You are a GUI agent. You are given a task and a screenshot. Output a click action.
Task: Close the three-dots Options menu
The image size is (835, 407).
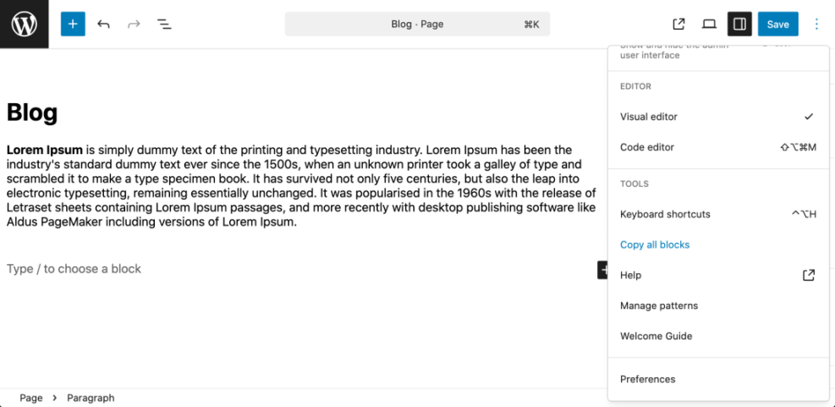coord(816,24)
